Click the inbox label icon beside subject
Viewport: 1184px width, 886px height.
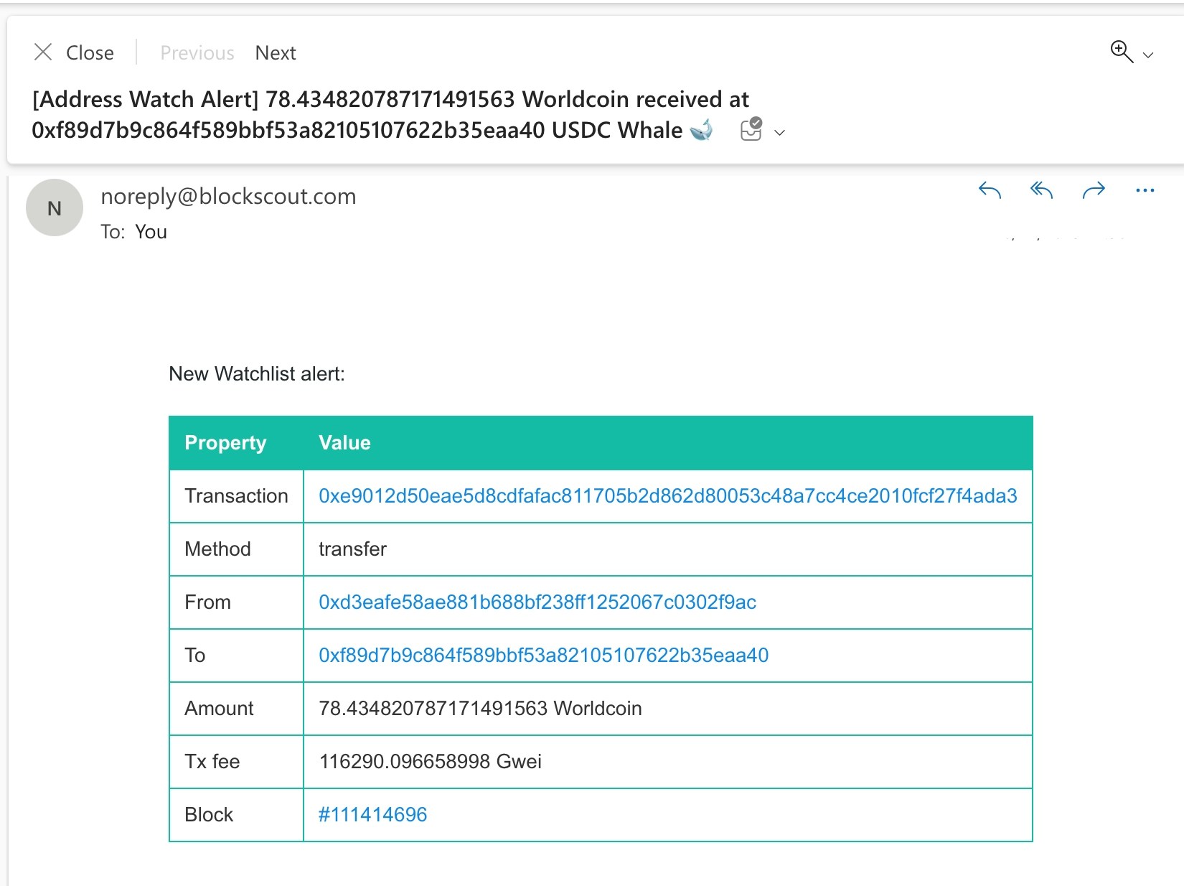[751, 129]
